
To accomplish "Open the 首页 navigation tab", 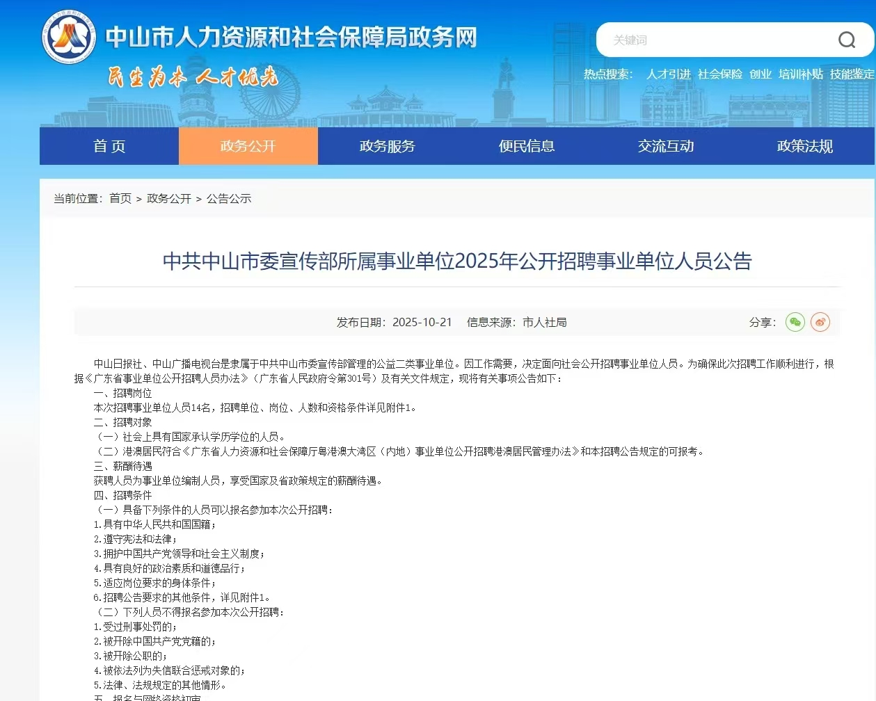I will click(x=109, y=146).
